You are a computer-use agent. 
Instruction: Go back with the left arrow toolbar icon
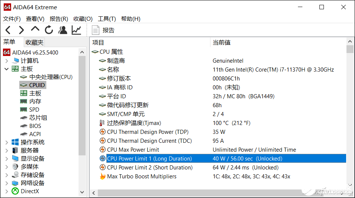[8, 30]
